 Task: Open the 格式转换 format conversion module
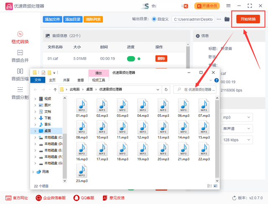[20, 37]
